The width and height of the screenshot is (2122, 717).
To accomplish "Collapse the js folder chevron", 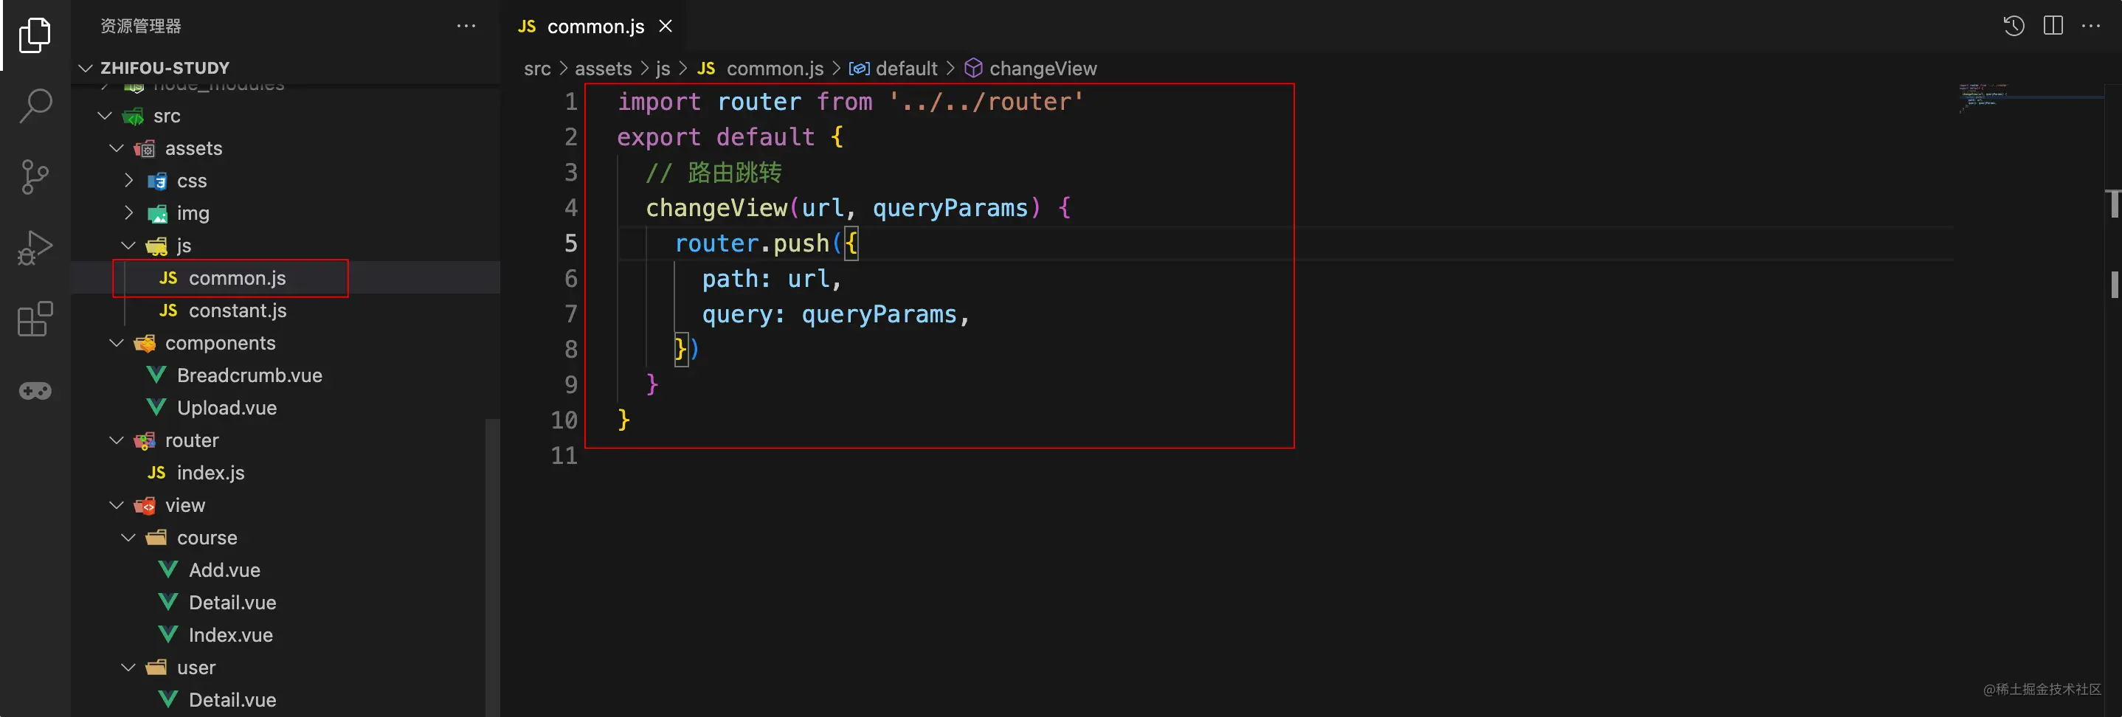I will [128, 246].
